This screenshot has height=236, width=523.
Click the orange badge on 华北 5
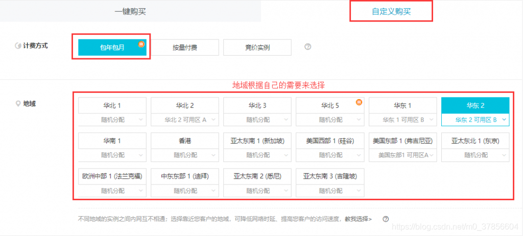(x=359, y=102)
